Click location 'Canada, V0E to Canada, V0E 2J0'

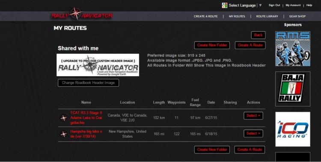pyautogui.click(x=128, y=118)
